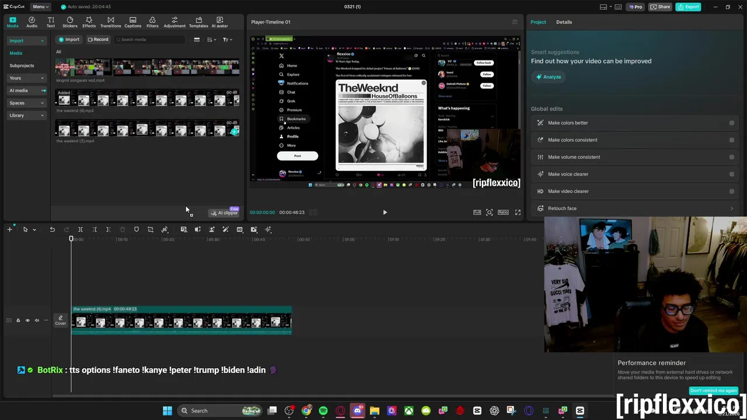Switch to the Details tab
Image resolution: width=747 pixels, height=420 pixels.
pyautogui.click(x=564, y=22)
